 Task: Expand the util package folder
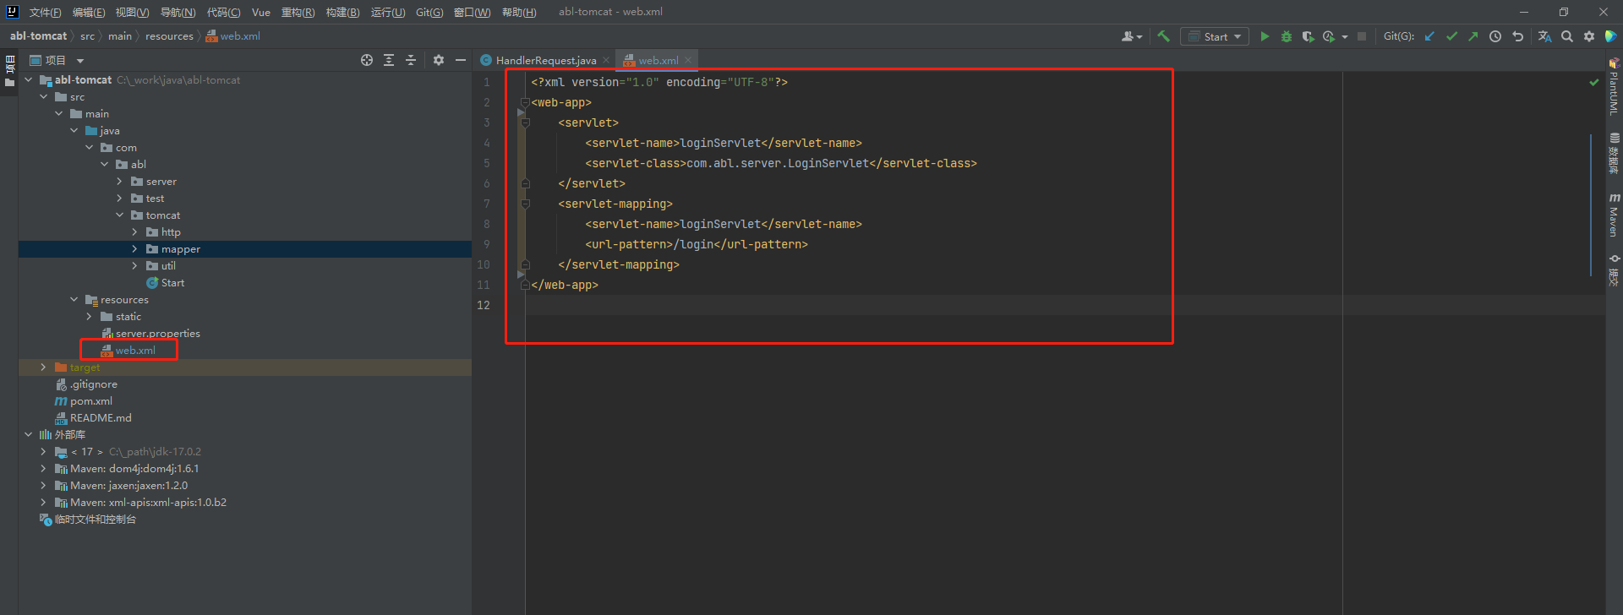134,266
